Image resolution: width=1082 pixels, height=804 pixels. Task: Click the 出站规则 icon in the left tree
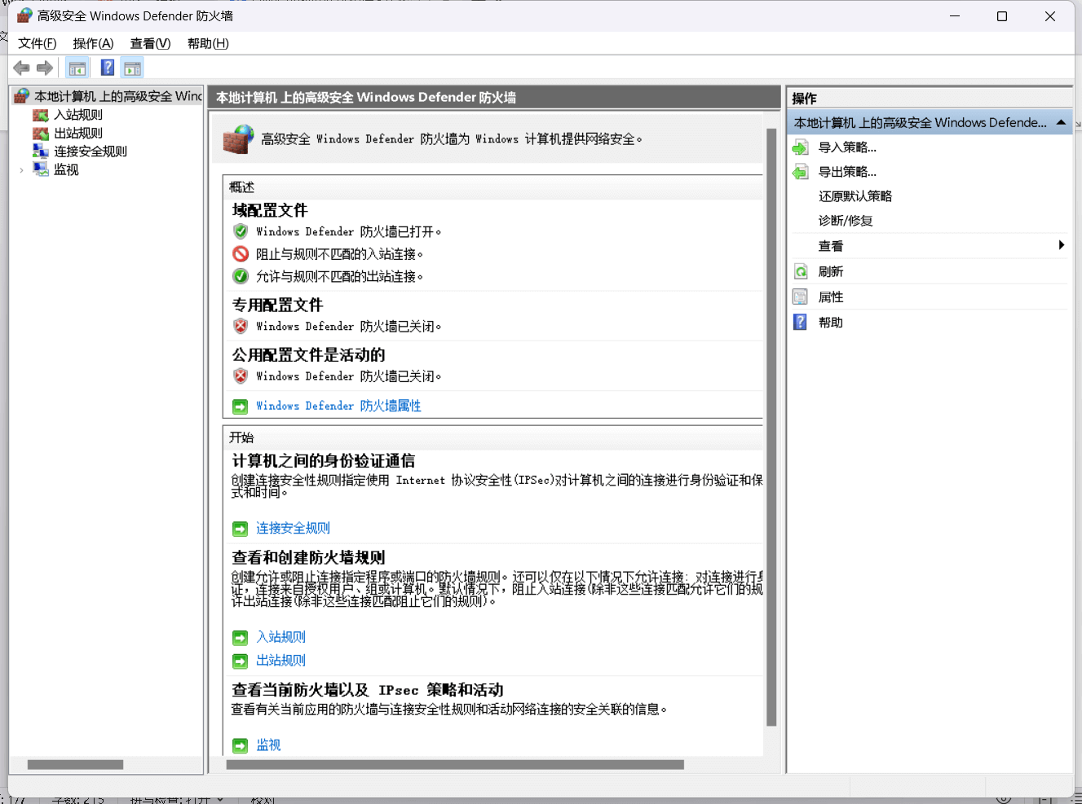pos(41,134)
